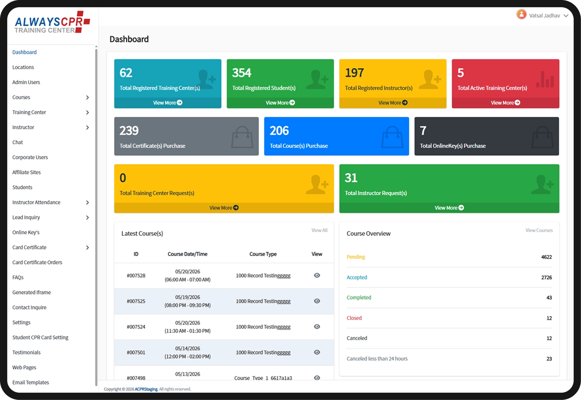
Task: Click add-user icon on Registered Students card
Action: (x=317, y=79)
